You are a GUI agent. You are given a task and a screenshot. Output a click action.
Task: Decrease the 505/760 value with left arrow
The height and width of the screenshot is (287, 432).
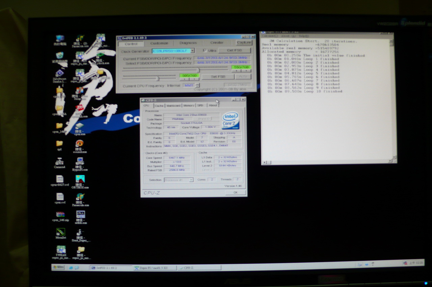[184, 79]
